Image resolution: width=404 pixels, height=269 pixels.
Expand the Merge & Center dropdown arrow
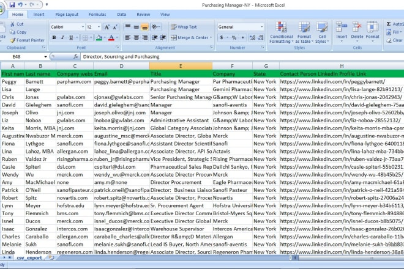[211, 37]
